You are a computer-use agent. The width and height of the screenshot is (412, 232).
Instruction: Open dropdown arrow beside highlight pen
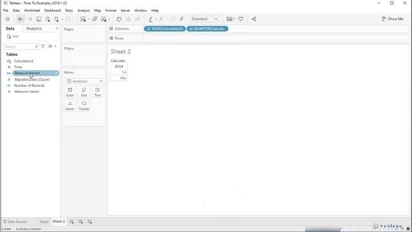tap(155, 19)
